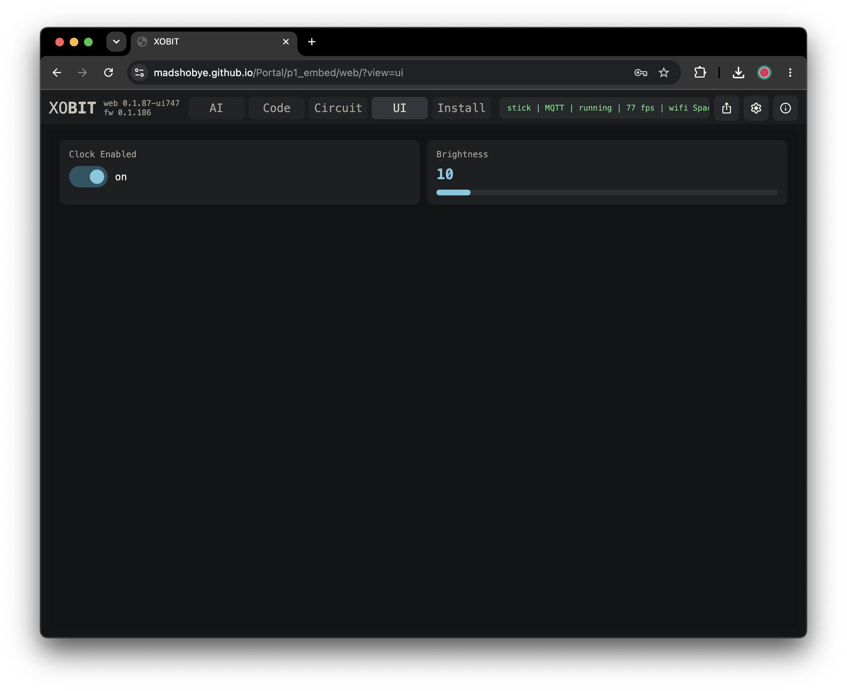Click the browser back arrow

click(57, 73)
